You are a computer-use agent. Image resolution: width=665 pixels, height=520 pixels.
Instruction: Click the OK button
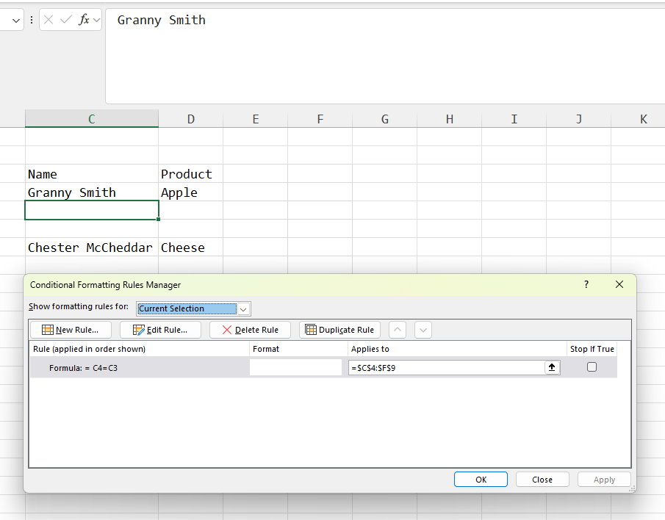tap(481, 480)
